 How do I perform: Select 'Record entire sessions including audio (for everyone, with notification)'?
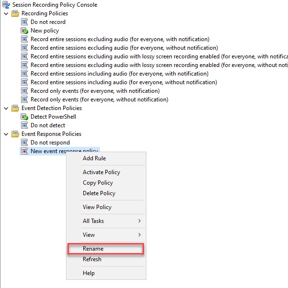(x=120, y=74)
